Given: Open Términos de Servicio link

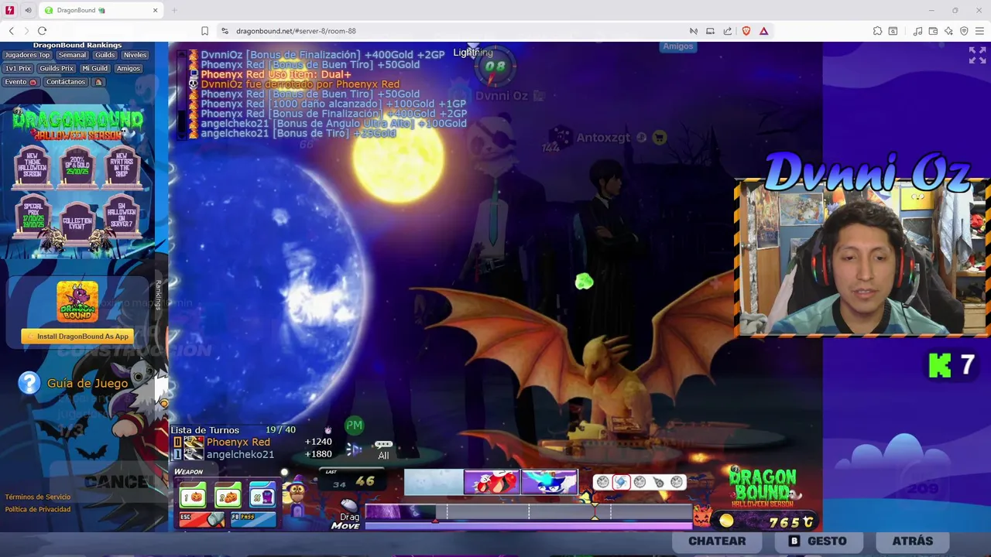Looking at the screenshot, I should pyautogui.click(x=38, y=497).
